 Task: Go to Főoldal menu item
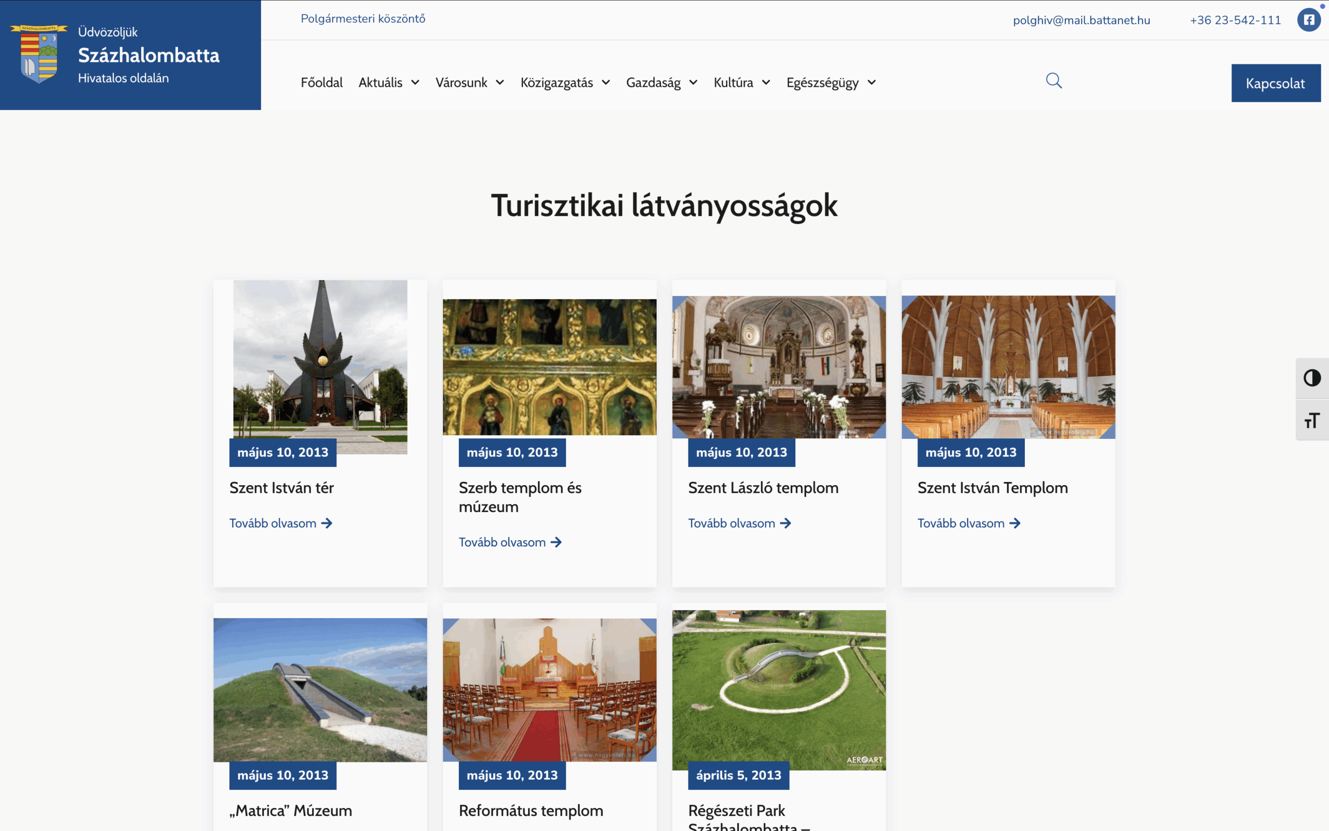click(x=321, y=83)
